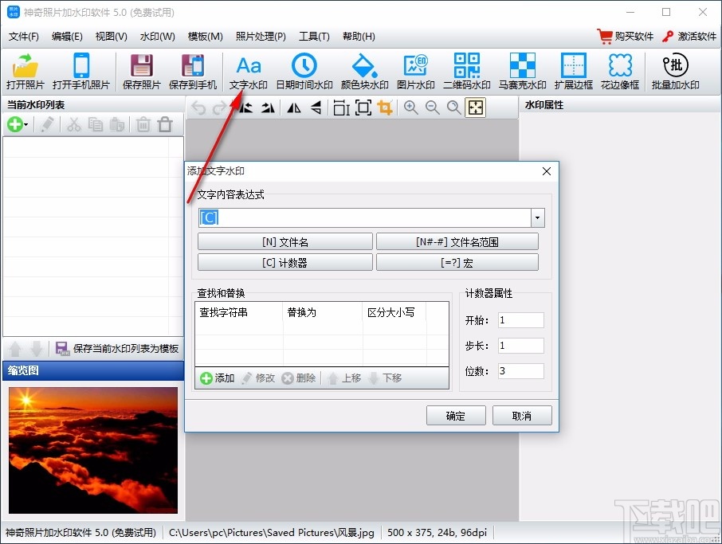Click the zoom out magnifier
This screenshot has width=722, height=544.
[x=432, y=108]
